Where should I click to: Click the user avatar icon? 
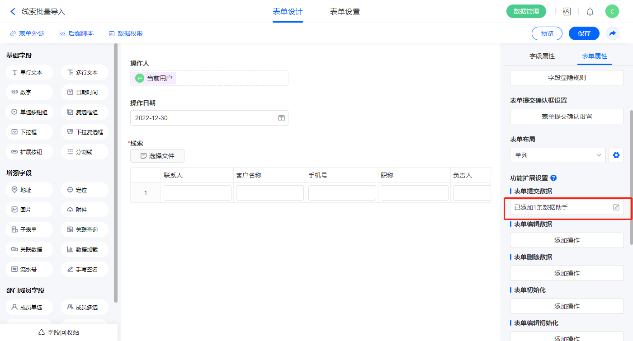612,12
